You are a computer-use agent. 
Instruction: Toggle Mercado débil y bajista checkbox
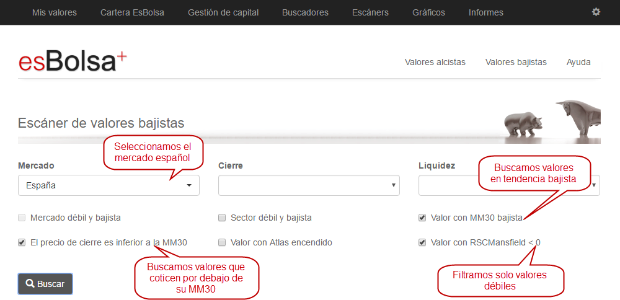pyautogui.click(x=22, y=218)
